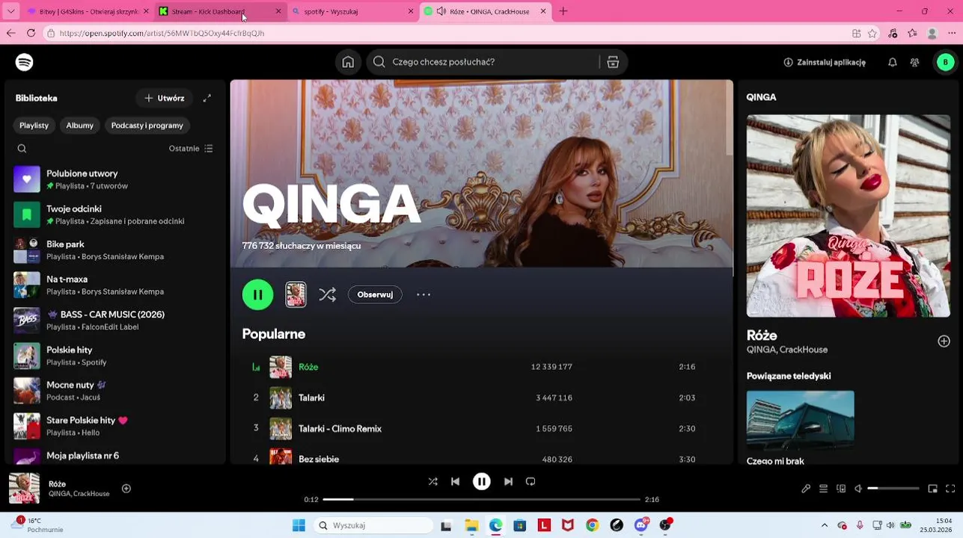Open the QINGA, CrackHouse artist link in the right panel
The height and width of the screenshot is (538, 963).
787,350
